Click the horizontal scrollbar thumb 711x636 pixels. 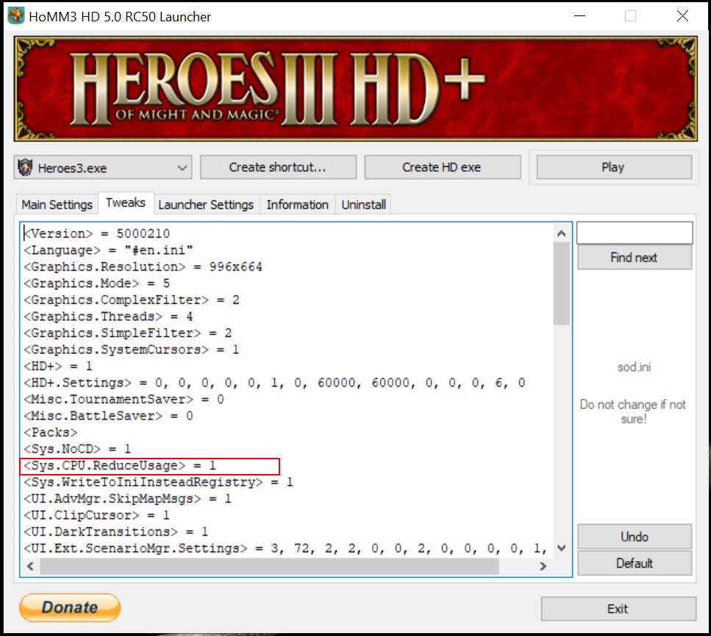coord(269,566)
